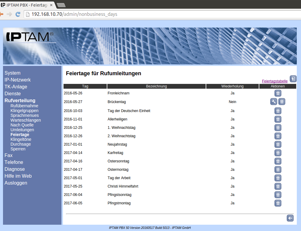Image resolution: width=301 pixels, height=231 pixels.
Task: Delete the Neujahrstag entry
Action: [x=278, y=144]
